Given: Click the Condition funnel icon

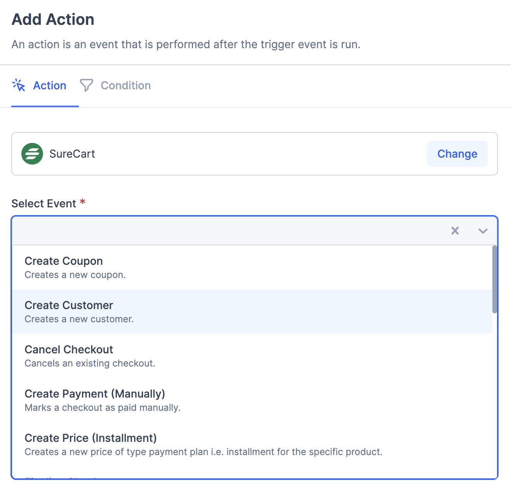Looking at the screenshot, I should pos(86,85).
